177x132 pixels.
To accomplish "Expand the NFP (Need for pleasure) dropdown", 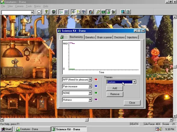I will [90, 79].
